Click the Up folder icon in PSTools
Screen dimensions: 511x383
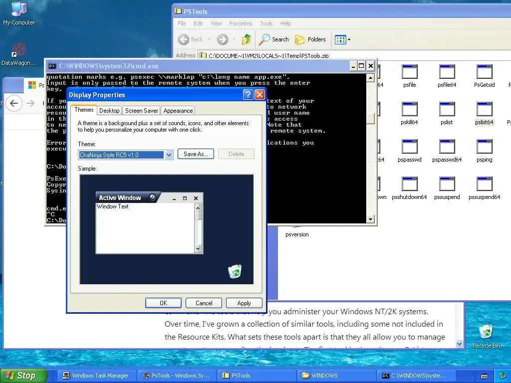click(x=247, y=39)
